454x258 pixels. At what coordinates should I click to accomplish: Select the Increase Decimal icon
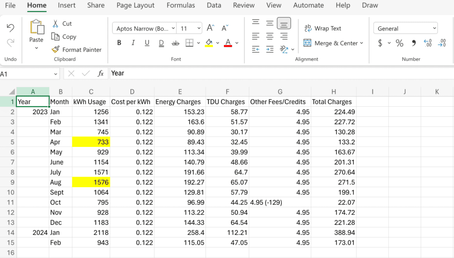point(427,43)
